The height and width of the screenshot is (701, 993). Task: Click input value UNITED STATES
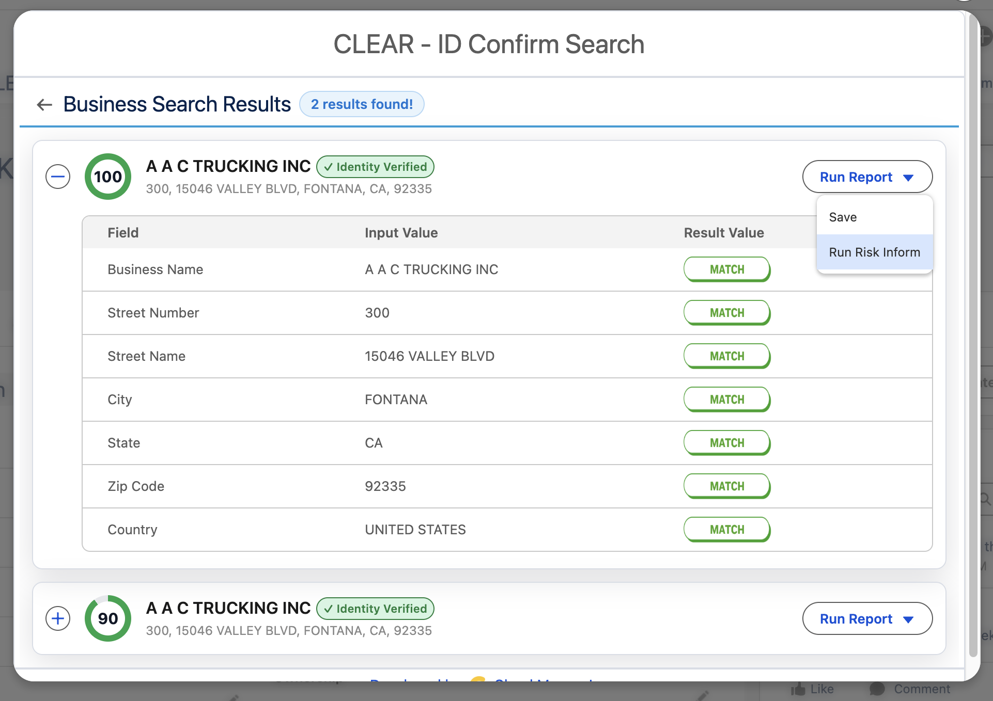(x=415, y=530)
